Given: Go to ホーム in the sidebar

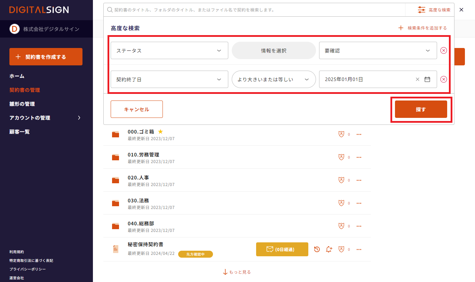Looking at the screenshot, I should click(17, 76).
